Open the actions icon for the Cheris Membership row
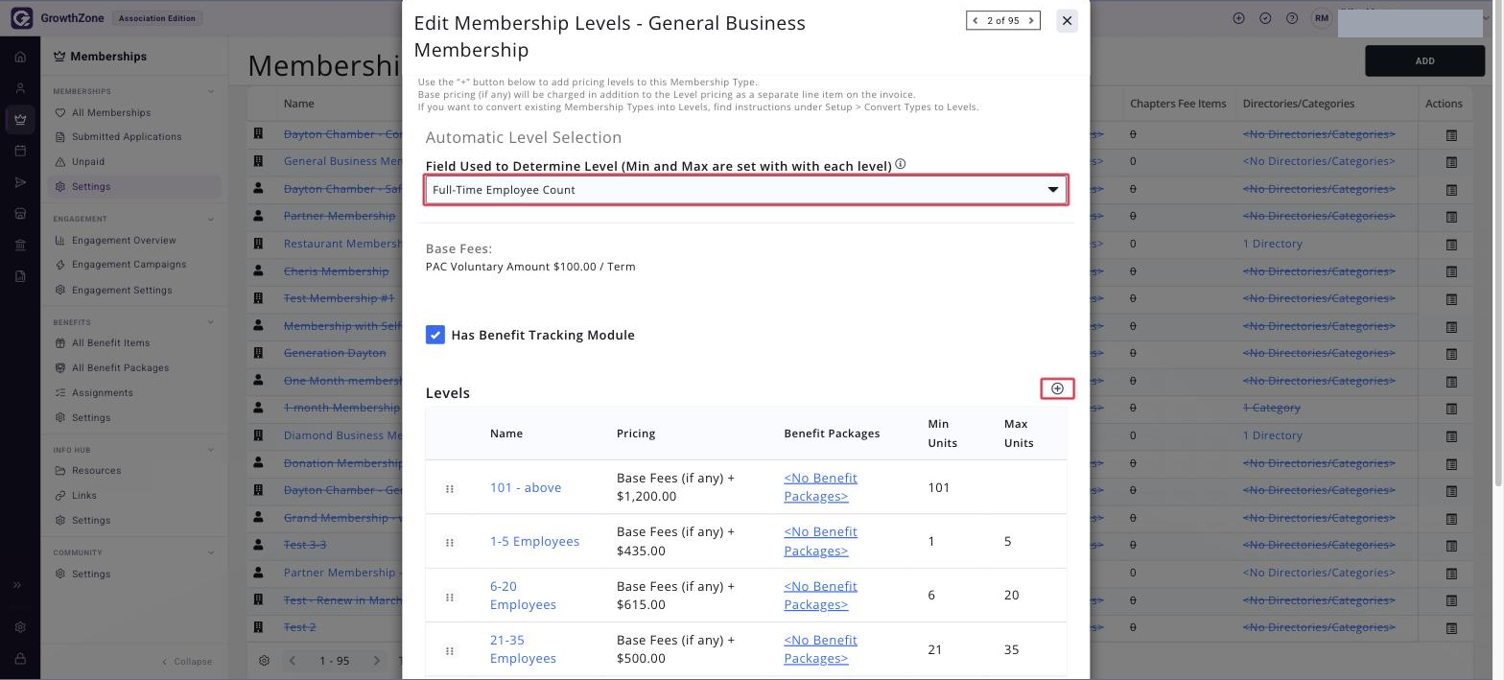The width and height of the screenshot is (1504, 680). tap(1451, 271)
